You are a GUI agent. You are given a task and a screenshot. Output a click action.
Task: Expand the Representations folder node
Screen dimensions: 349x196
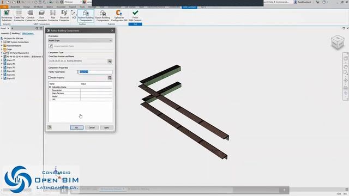(x=2, y=46)
